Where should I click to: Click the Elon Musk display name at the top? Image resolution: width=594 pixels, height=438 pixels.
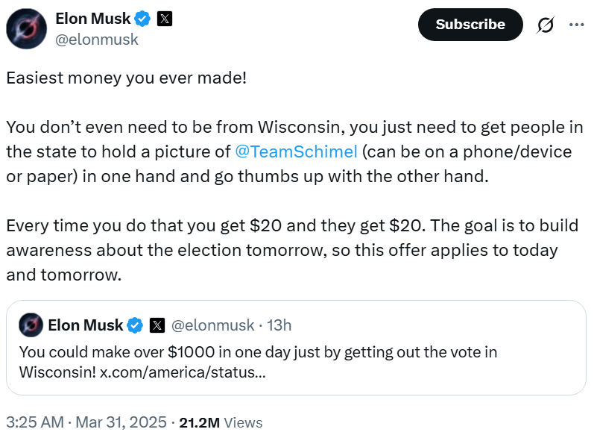pos(92,19)
